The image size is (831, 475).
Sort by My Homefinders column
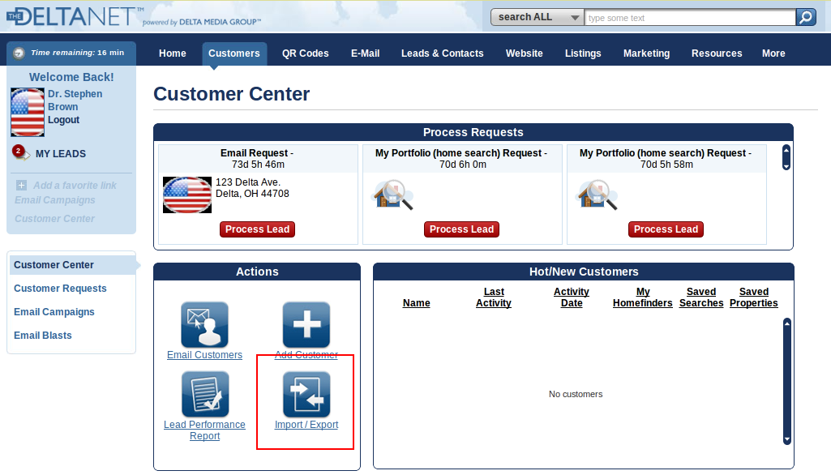point(643,297)
